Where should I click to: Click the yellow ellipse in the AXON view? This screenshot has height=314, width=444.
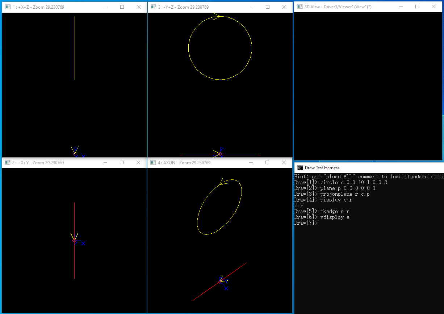click(x=198, y=218)
